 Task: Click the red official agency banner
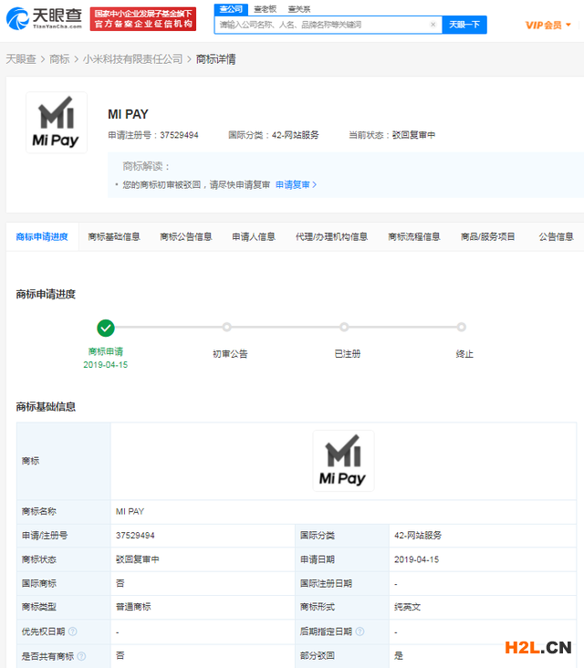point(143,19)
